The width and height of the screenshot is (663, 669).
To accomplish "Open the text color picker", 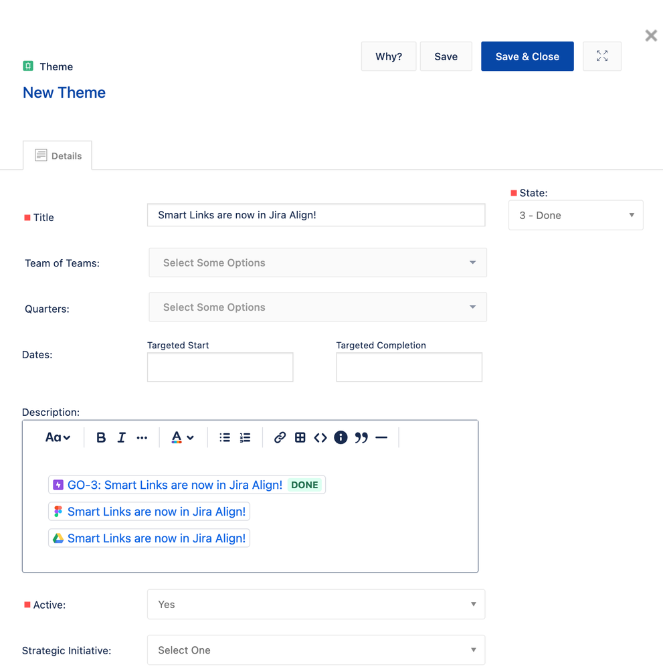I will tap(183, 437).
